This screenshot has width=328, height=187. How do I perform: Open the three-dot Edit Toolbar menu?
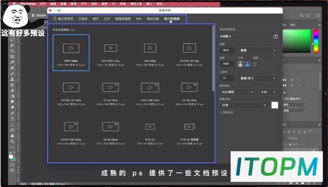12,147
